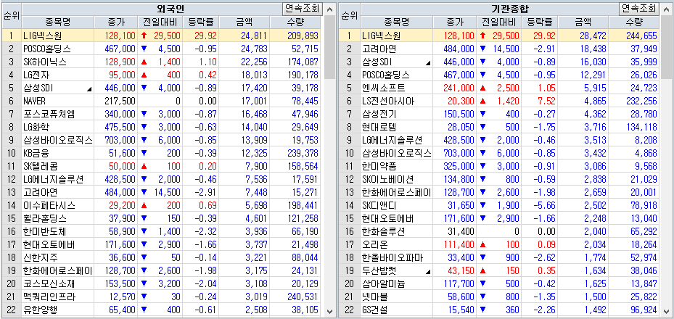Select 오리온 stock name
674x319 pixels.
(375, 245)
